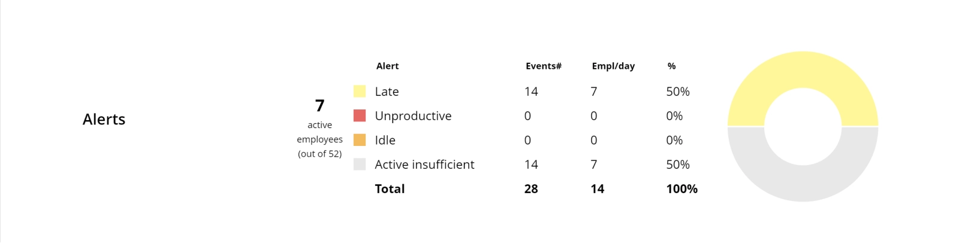Image resolution: width=959 pixels, height=244 pixels.
Task: Click the Late events count of 14
Action: click(x=531, y=91)
